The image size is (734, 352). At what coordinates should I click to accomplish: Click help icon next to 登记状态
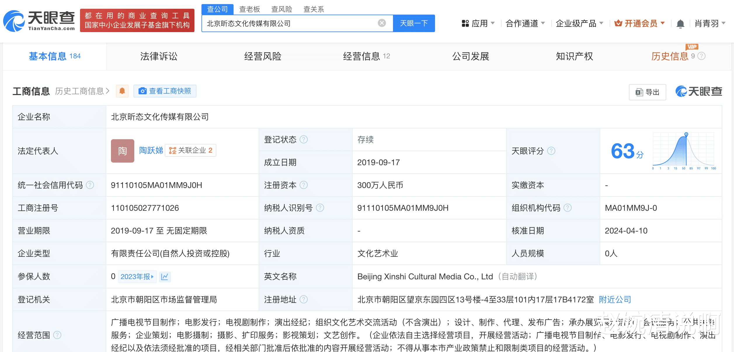point(304,140)
